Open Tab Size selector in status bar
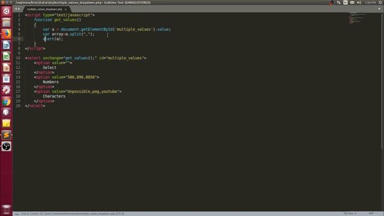Image resolution: width=384 pixels, height=216 pixels. tap(350, 214)
